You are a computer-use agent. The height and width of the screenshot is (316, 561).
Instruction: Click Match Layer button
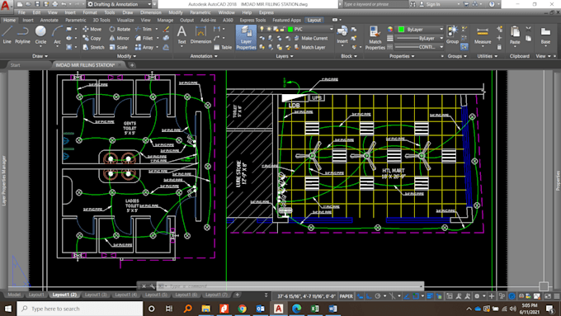(310, 47)
